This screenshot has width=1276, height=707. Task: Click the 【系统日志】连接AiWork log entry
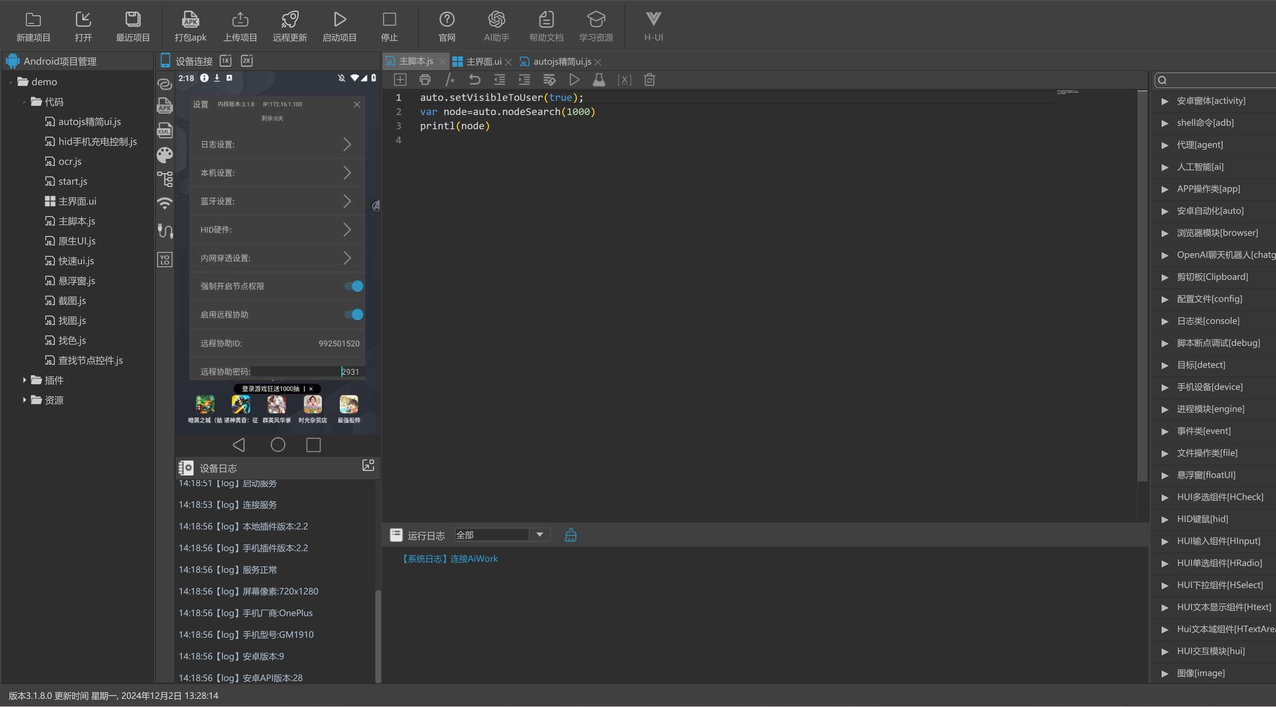tap(450, 559)
